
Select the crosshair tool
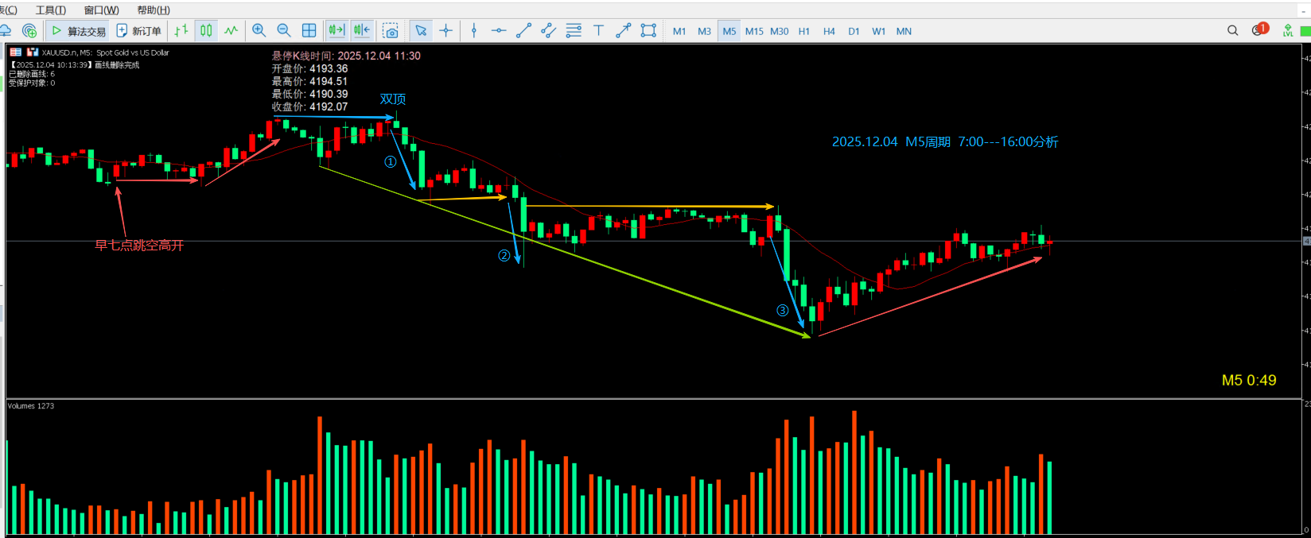(x=445, y=30)
